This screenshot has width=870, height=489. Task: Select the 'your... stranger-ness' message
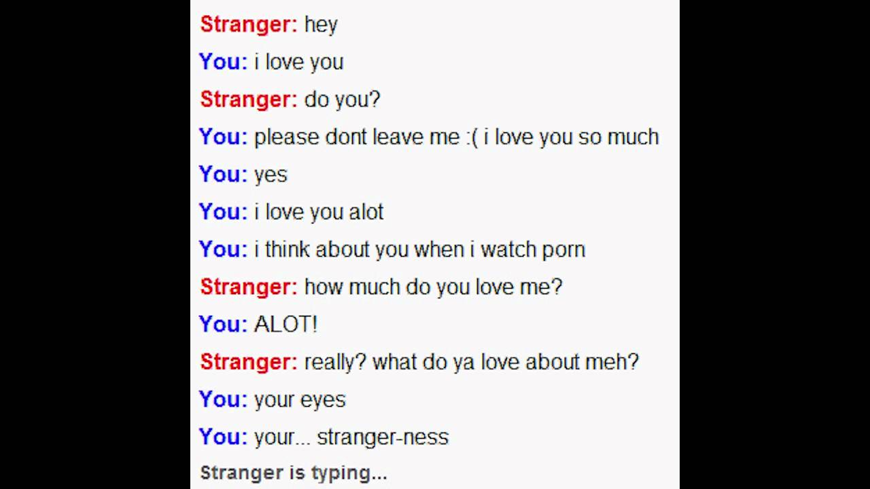point(351,437)
